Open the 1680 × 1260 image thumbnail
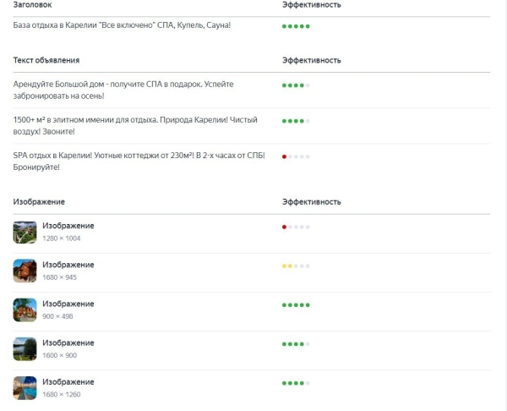 (25, 387)
